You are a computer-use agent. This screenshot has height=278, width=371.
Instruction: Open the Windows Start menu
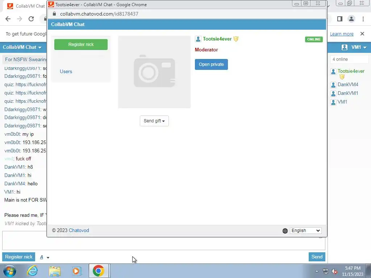click(10, 271)
